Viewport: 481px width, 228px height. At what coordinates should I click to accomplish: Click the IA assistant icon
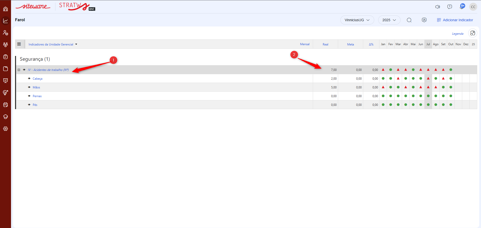click(x=424, y=20)
